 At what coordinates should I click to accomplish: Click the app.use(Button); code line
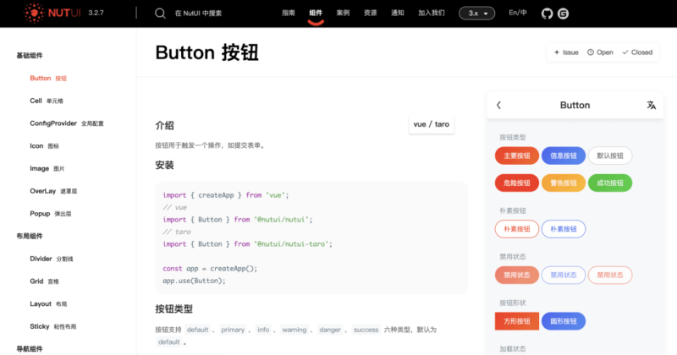click(194, 281)
